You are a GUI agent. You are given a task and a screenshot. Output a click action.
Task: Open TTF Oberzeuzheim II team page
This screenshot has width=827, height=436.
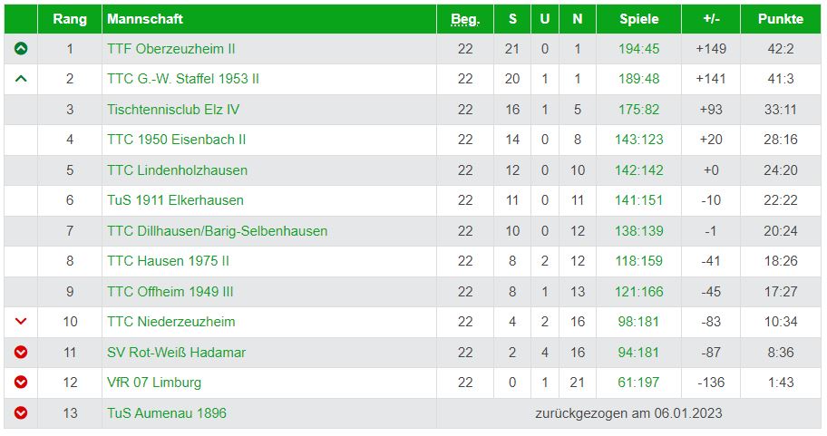pos(170,49)
